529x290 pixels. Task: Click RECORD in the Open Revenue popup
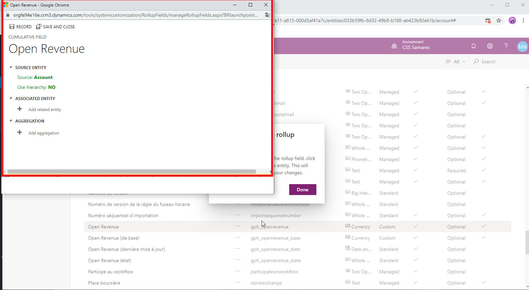click(20, 27)
